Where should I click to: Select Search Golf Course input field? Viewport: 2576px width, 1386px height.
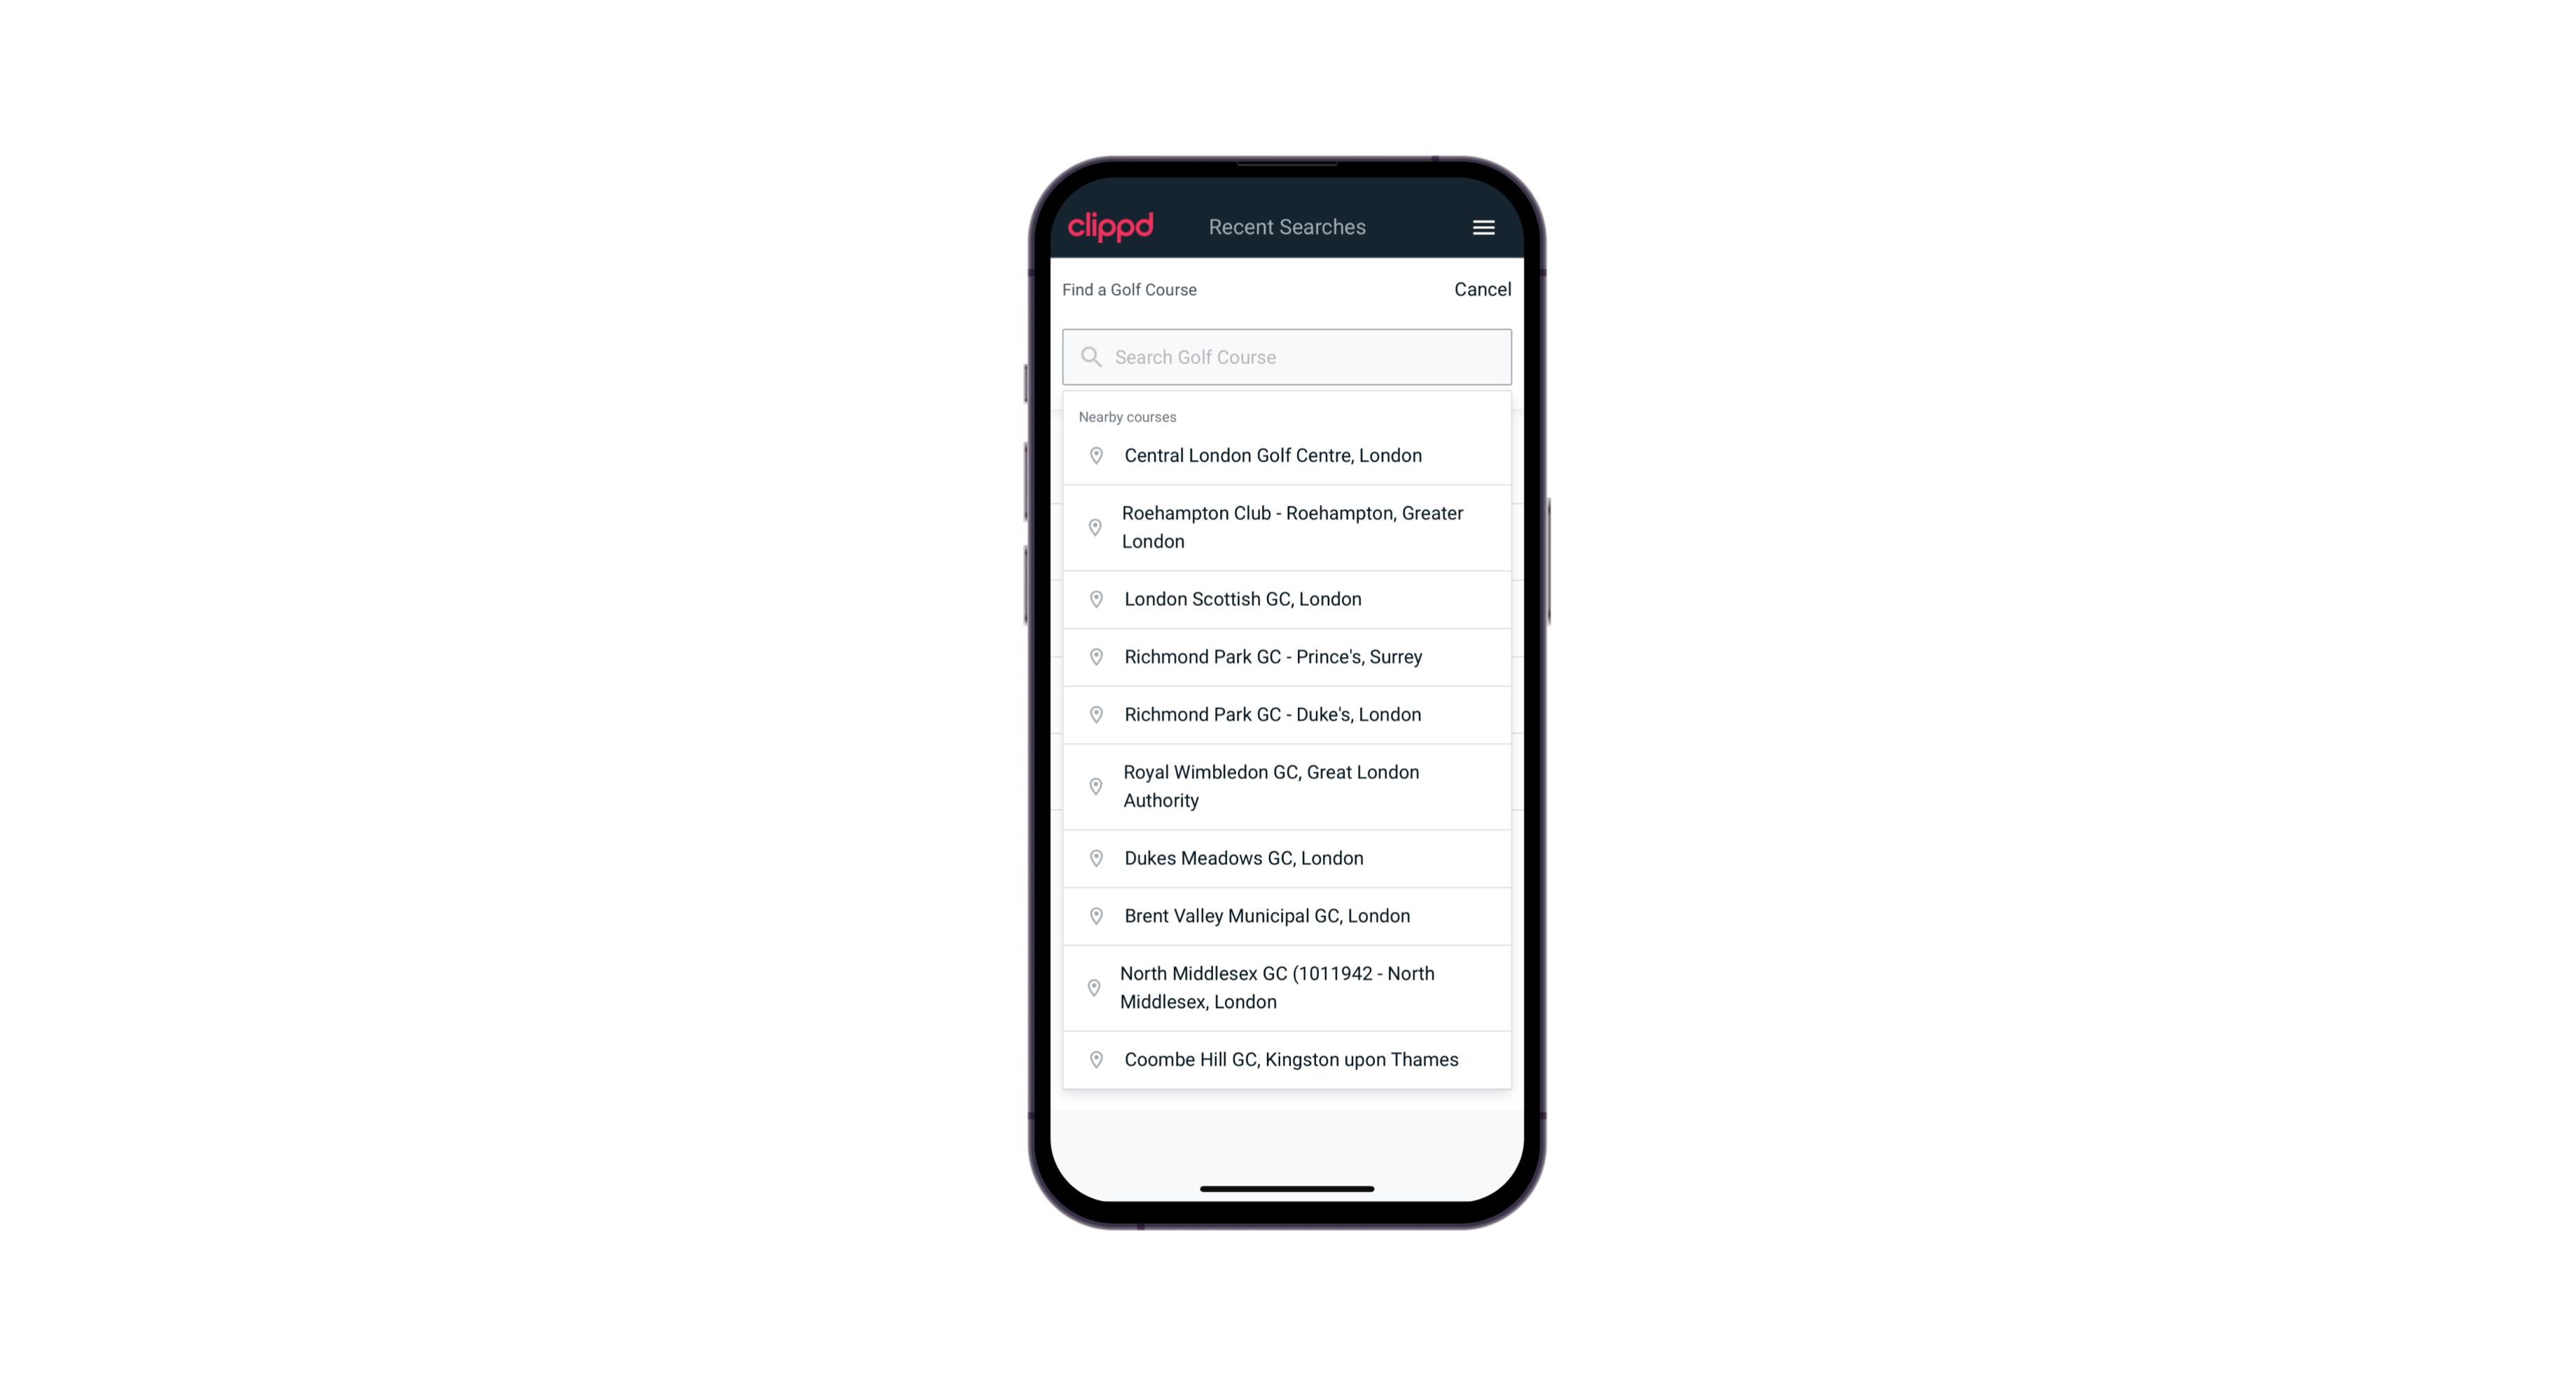(x=1287, y=355)
